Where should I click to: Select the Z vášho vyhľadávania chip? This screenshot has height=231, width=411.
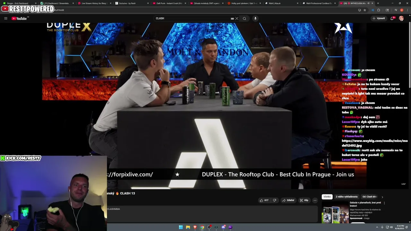coord(346,197)
